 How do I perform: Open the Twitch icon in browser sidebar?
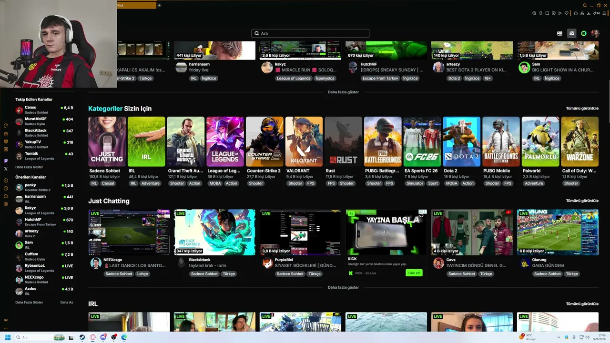tap(6, 161)
